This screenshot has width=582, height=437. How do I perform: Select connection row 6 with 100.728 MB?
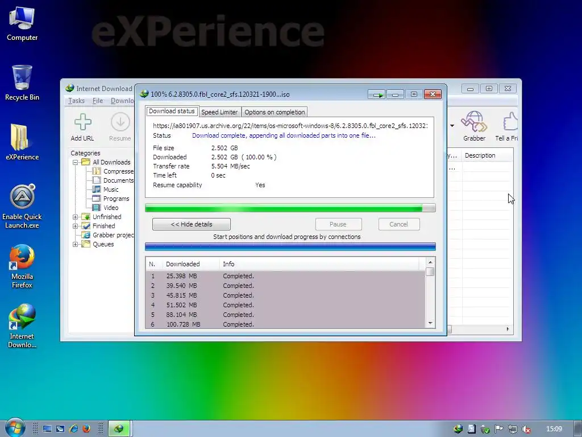click(x=286, y=324)
